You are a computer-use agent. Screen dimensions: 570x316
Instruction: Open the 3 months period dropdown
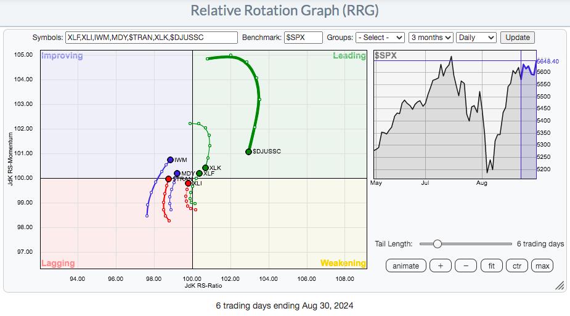(x=431, y=38)
